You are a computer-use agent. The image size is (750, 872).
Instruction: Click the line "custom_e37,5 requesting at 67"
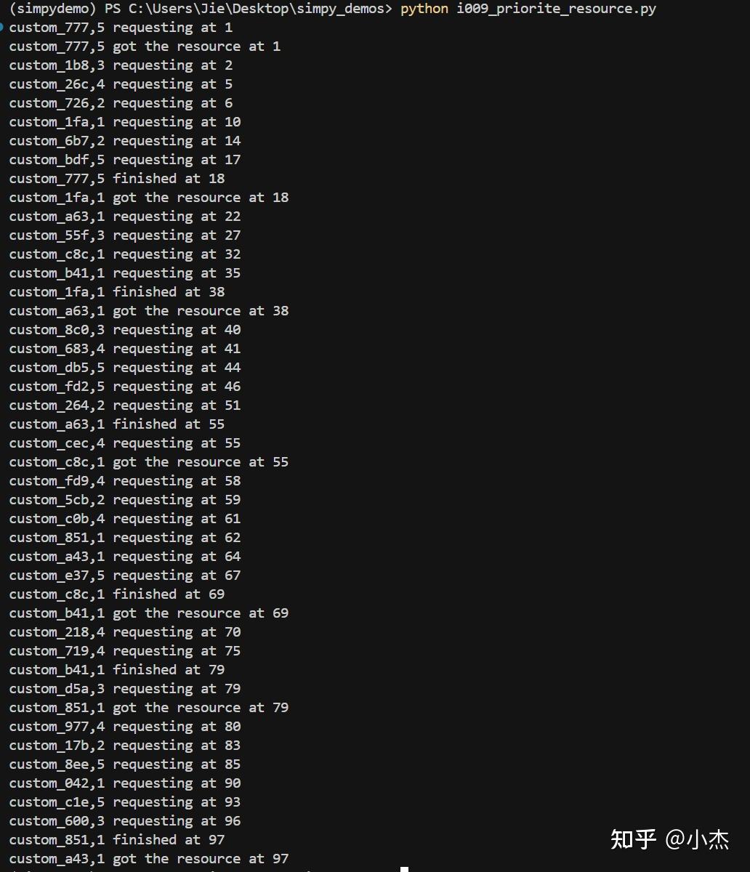125,576
